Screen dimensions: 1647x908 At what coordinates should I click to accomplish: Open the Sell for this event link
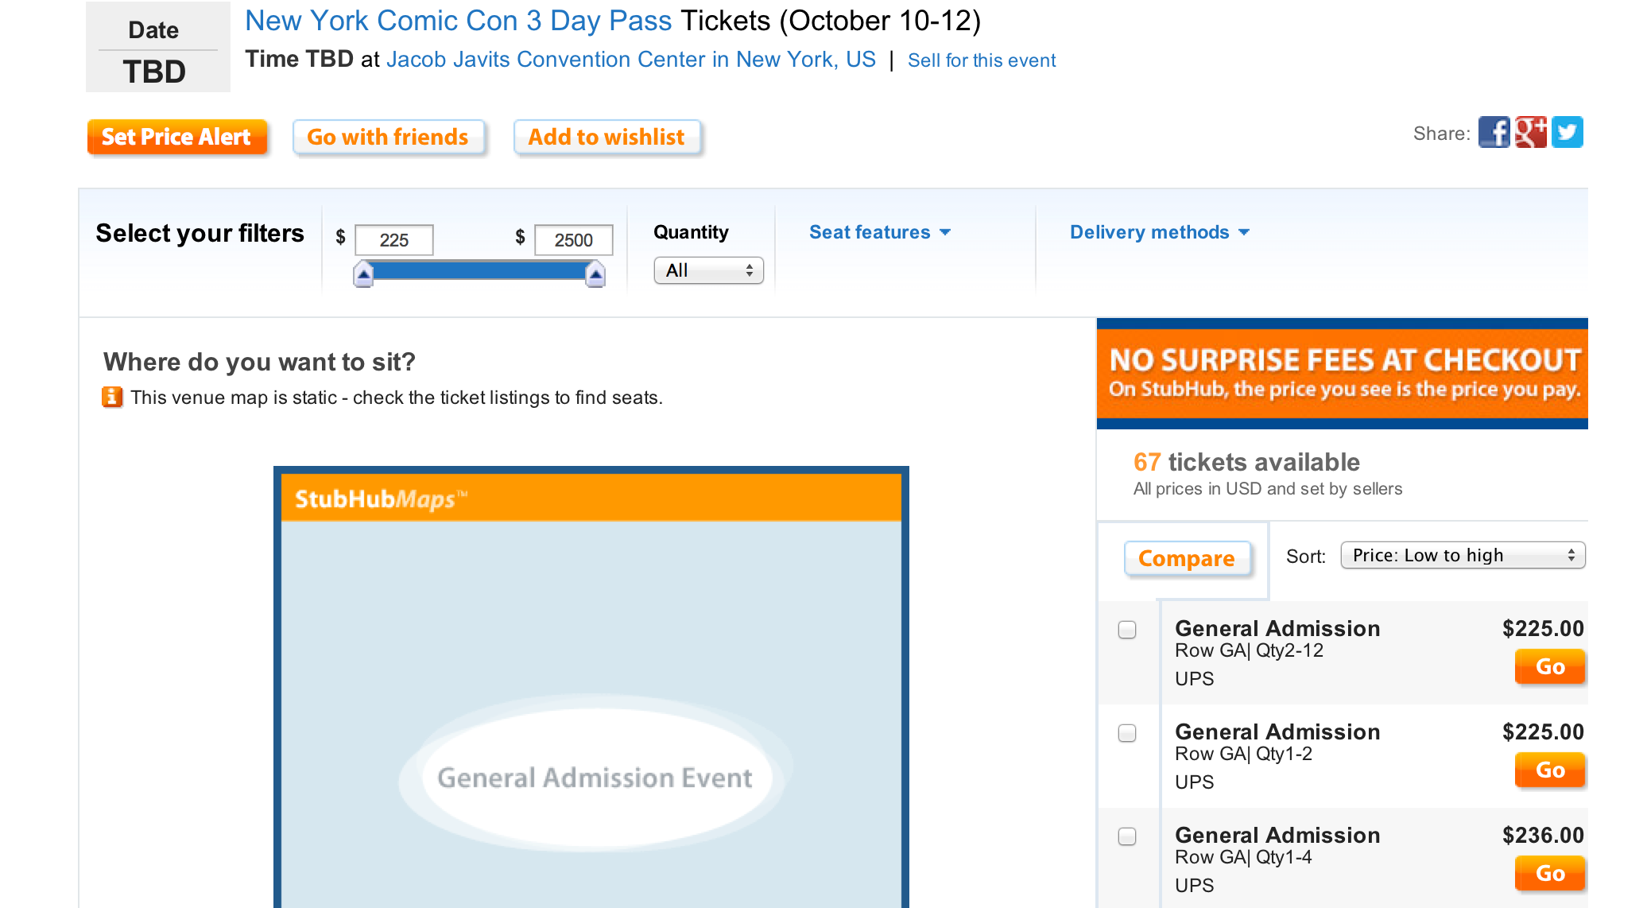(x=982, y=60)
